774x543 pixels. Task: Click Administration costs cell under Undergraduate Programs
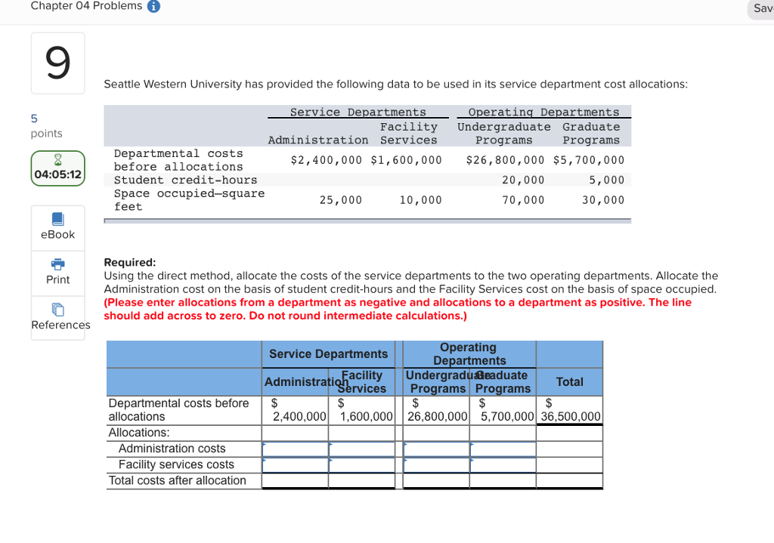pyautogui.click(x=436, y=449)
